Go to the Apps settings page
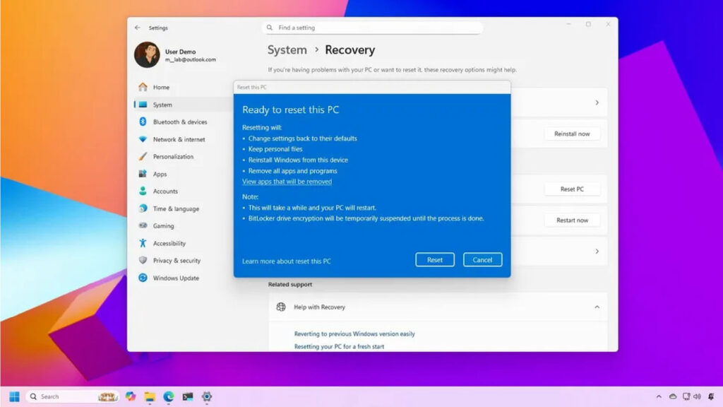723x407 pixels. (x=160, y=174)
